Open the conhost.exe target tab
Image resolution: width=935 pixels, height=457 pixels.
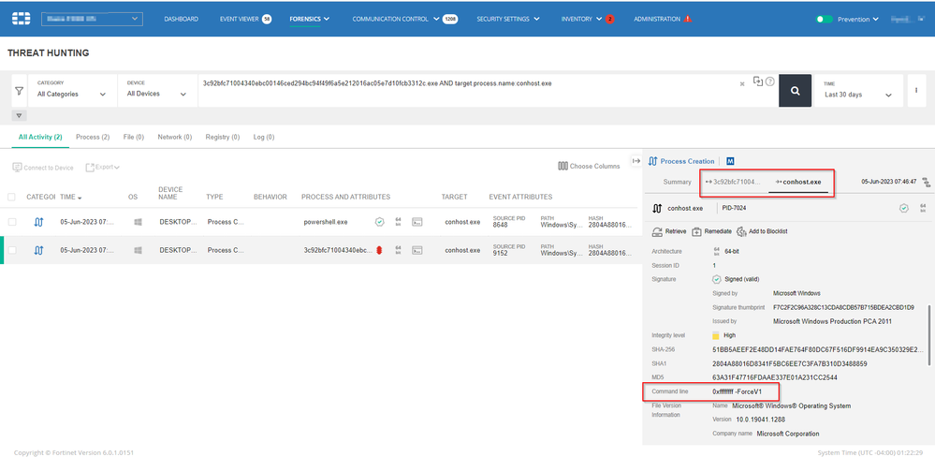pos(798,182)
